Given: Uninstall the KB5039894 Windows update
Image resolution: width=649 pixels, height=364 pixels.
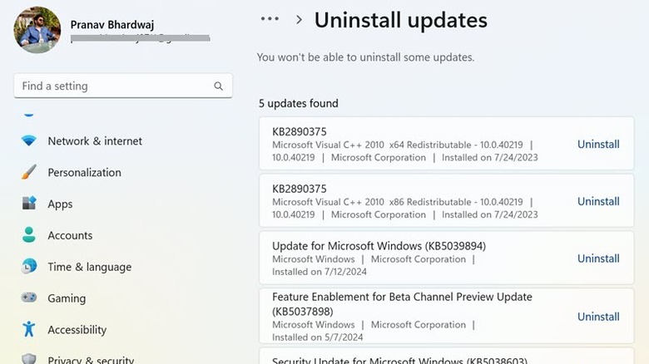Looking at the screenshot, I should (x=598, y=258).
